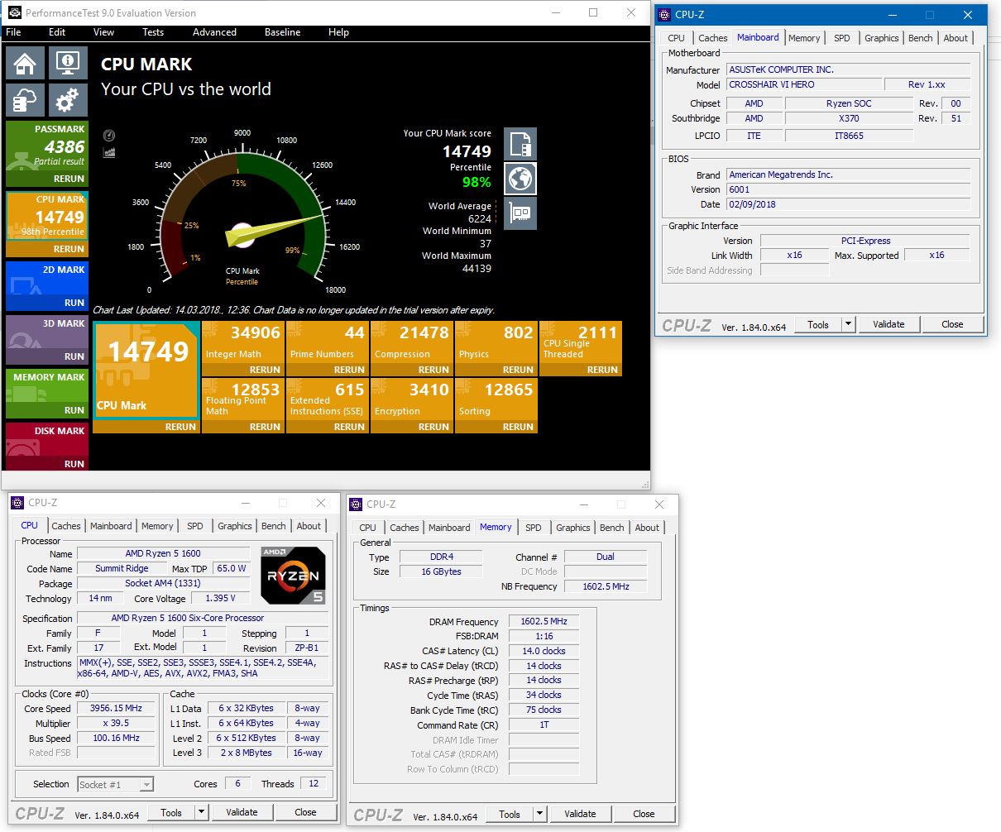Viewport: 1001px width, 832px height.
Task: Expand Tools dropdown arrow in CPU tab CPU-Z window
Action: pyautogui.click(x=201, y=812)
